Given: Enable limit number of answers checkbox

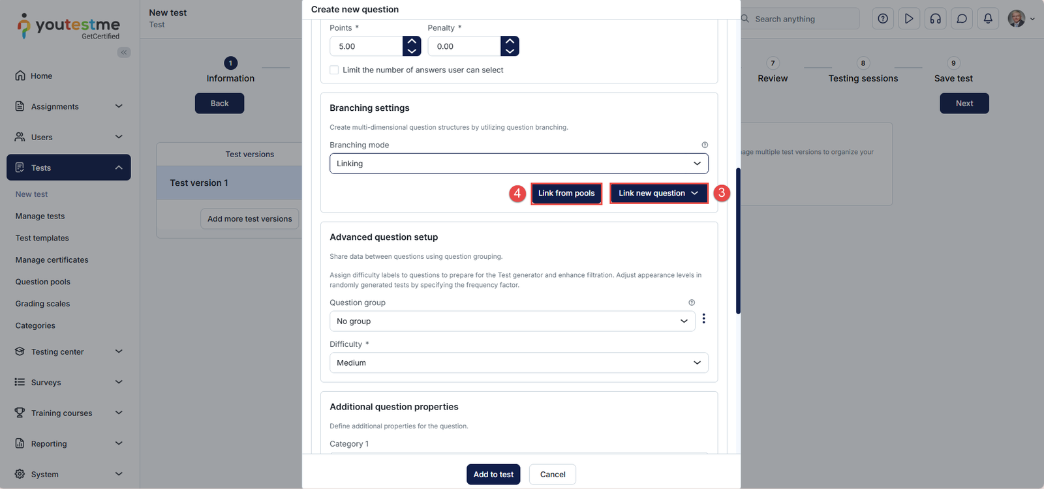Looking at the screenshot, I should click(334, 70).
